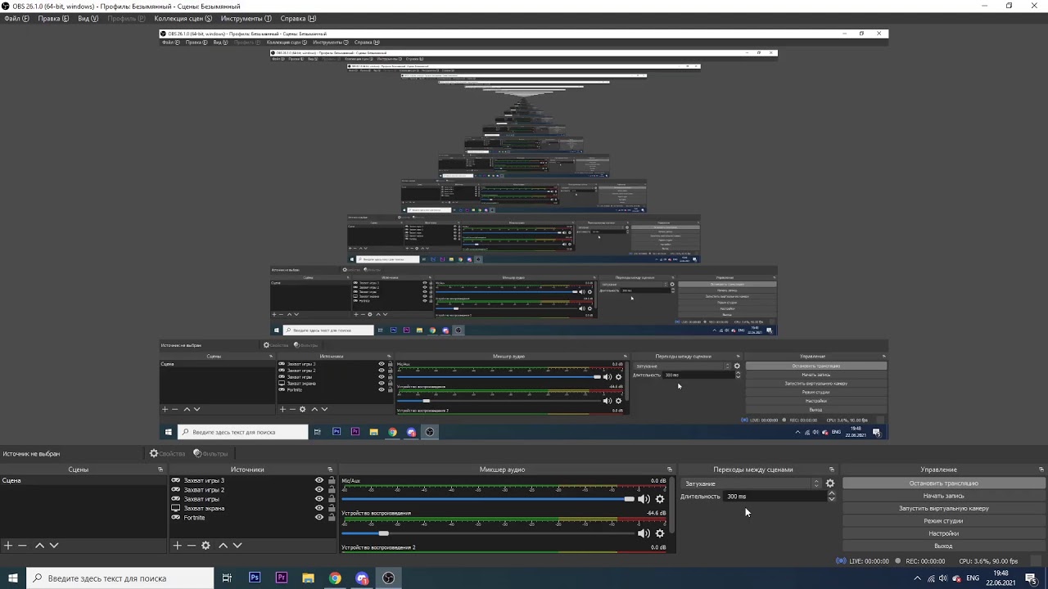
Task: Adjust the Устройство воспроизведения volume slider
Action: point(488,533)
